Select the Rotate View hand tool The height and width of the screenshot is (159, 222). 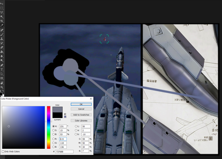coord(2,83)
